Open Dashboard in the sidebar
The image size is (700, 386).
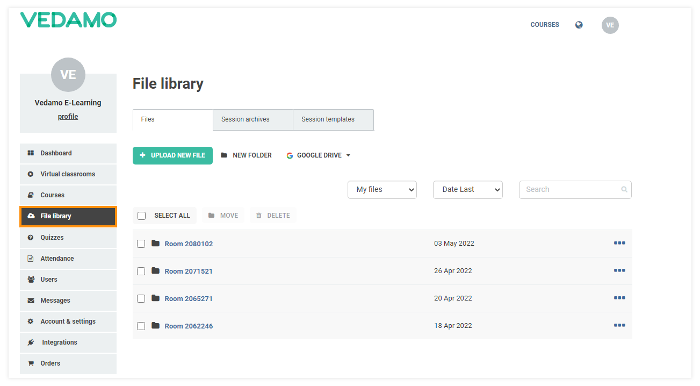click(x=68, y=153)
